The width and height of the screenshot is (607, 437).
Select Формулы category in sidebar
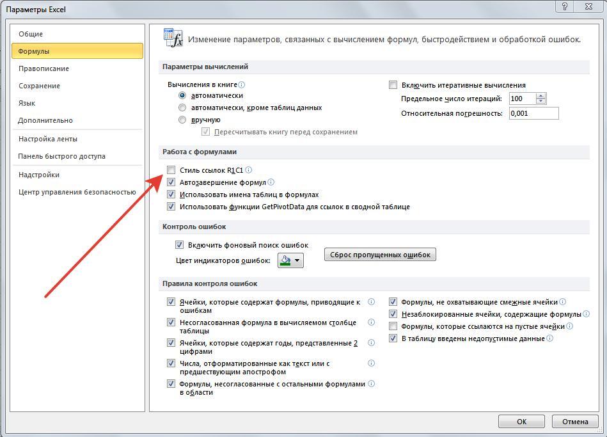pyautogui.click(x=77, y=51)
